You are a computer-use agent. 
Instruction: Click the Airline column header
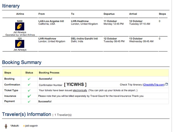[20, 14]
